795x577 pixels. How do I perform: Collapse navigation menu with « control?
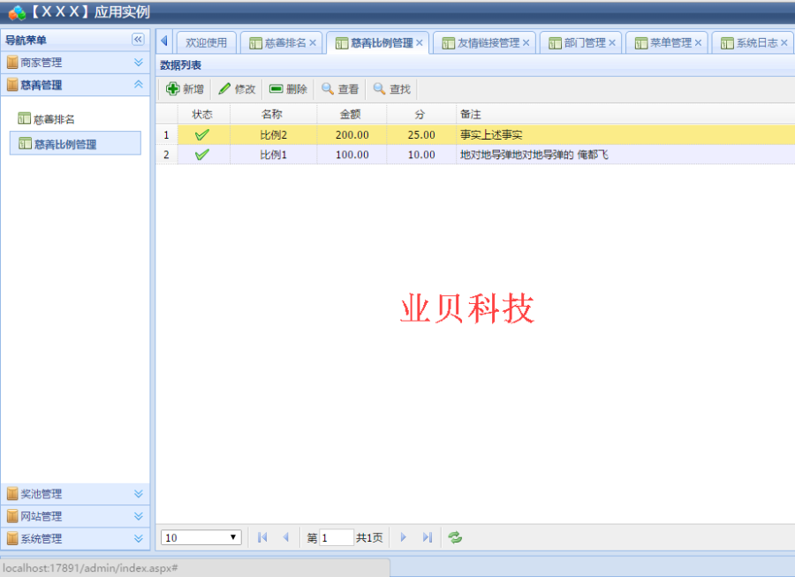tap(137, 39)
